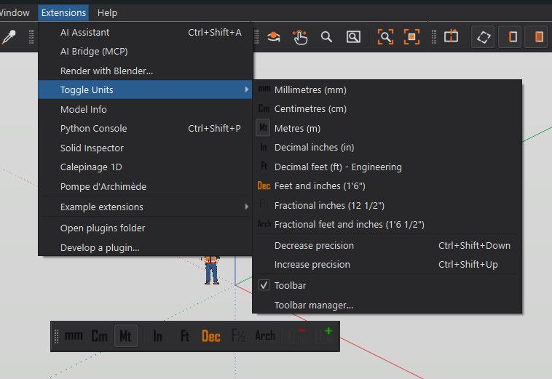Expand the Toggle Units submenu

146,89
